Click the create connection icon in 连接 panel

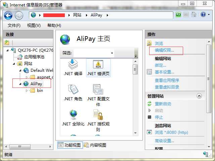click(x=7, y=43)
